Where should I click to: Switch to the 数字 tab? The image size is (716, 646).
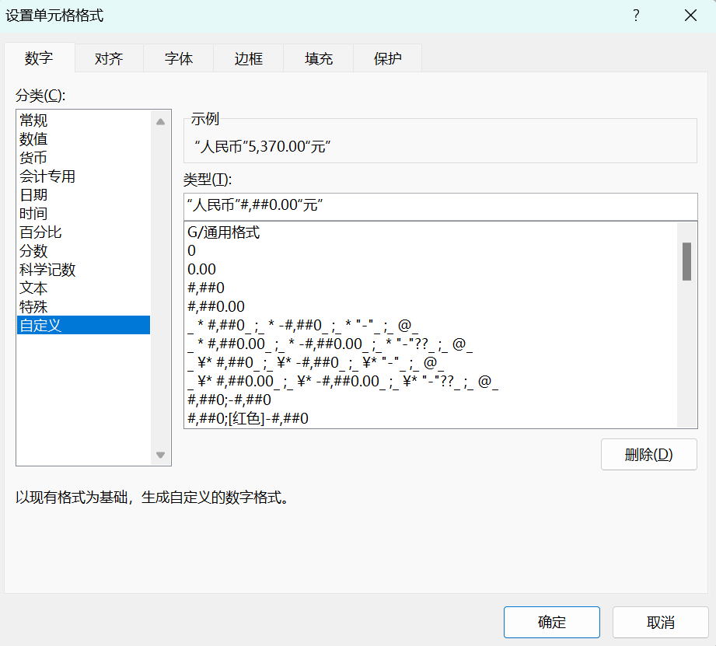pos(40,58)
